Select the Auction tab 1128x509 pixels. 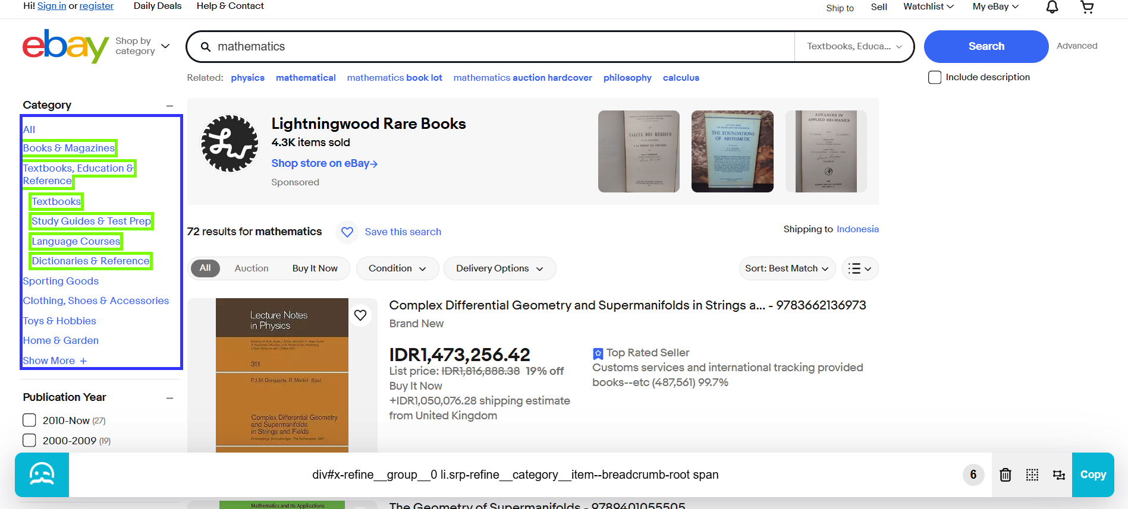(252, 268)
